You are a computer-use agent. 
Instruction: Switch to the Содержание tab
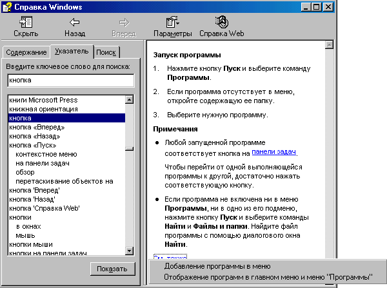(25, 52)
